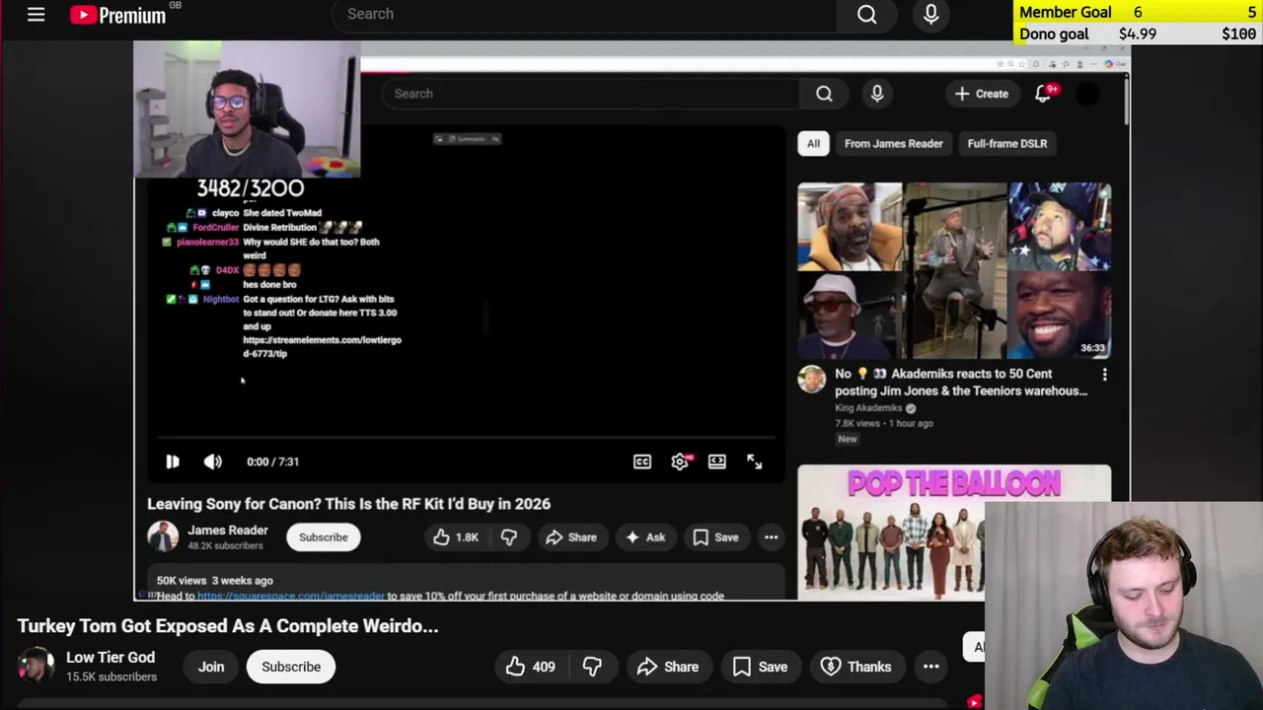
Task: Switch to theater mode icon
Action: pyautogui.click(x=717, y=461)
